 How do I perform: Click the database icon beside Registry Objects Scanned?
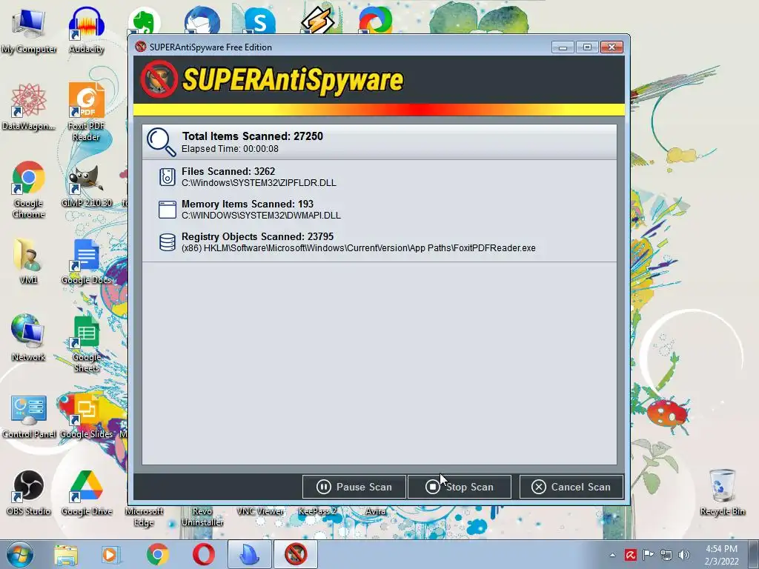tap(167, 242)
